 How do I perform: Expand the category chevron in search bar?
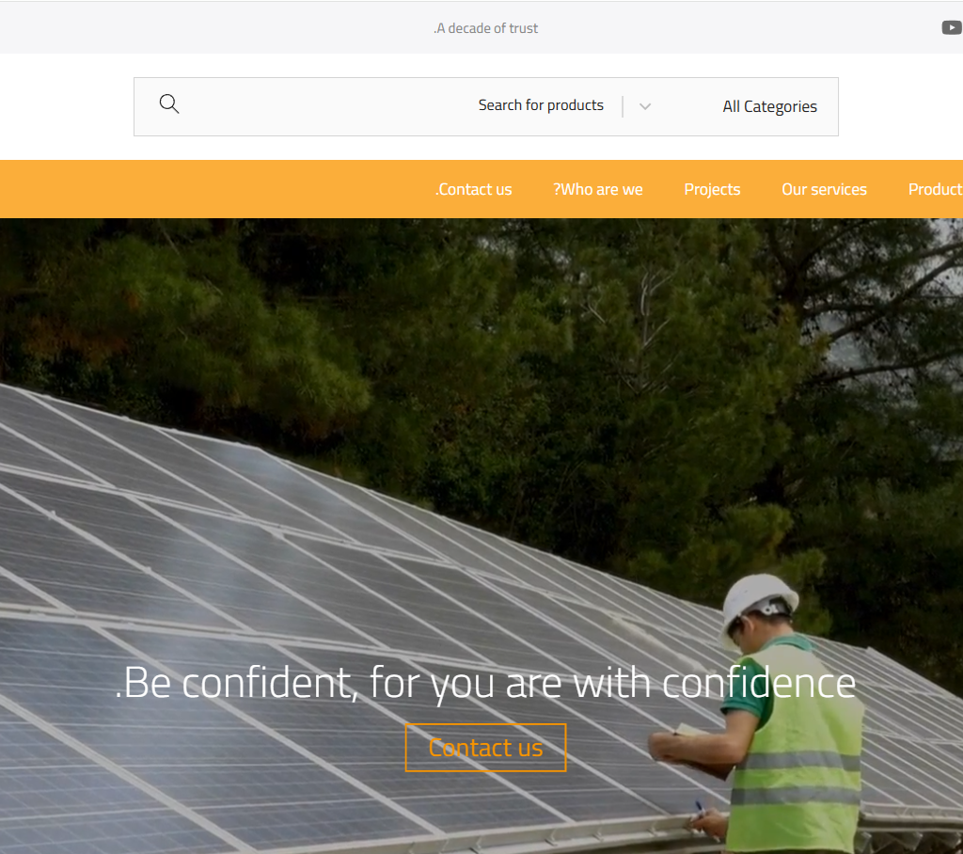point(645,106)
